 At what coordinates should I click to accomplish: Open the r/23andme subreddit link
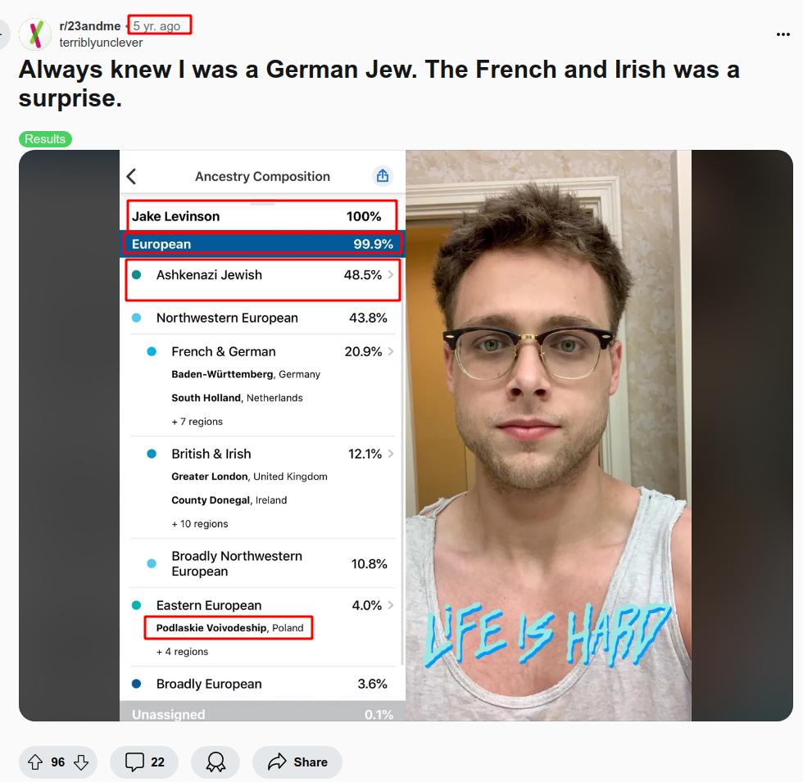coord(90,25)
